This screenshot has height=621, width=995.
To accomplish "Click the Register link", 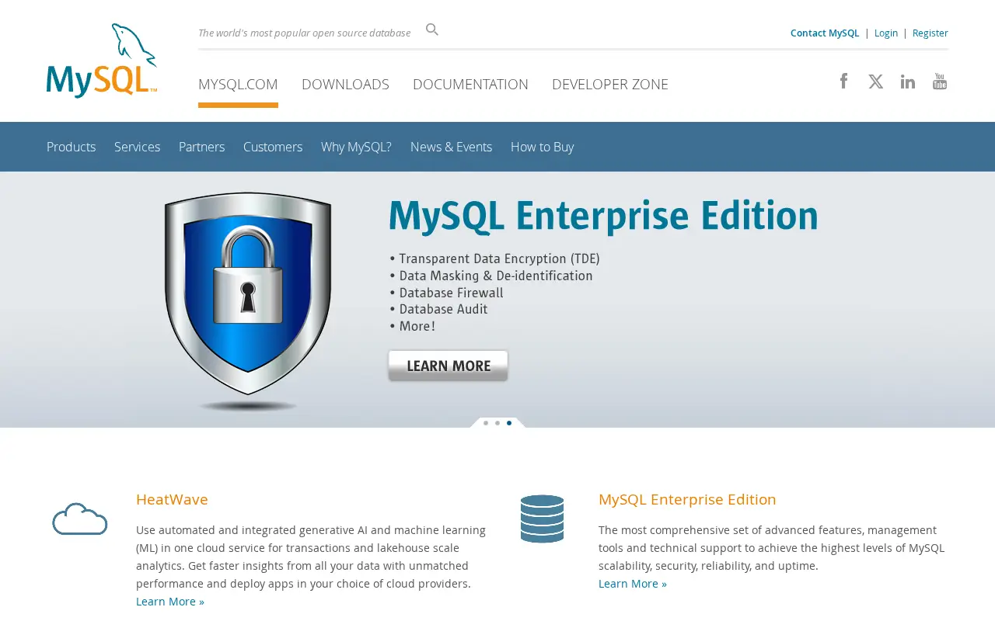I will click(930, 33).
